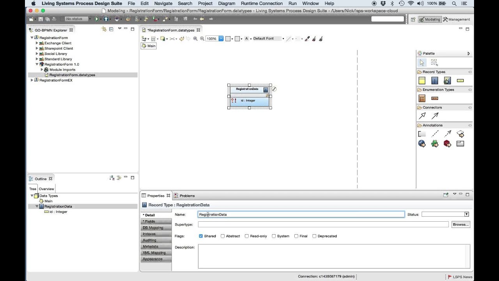Pick the Frame annotation palette icon
Screen dimensions: 499x281
pos(460,144)
